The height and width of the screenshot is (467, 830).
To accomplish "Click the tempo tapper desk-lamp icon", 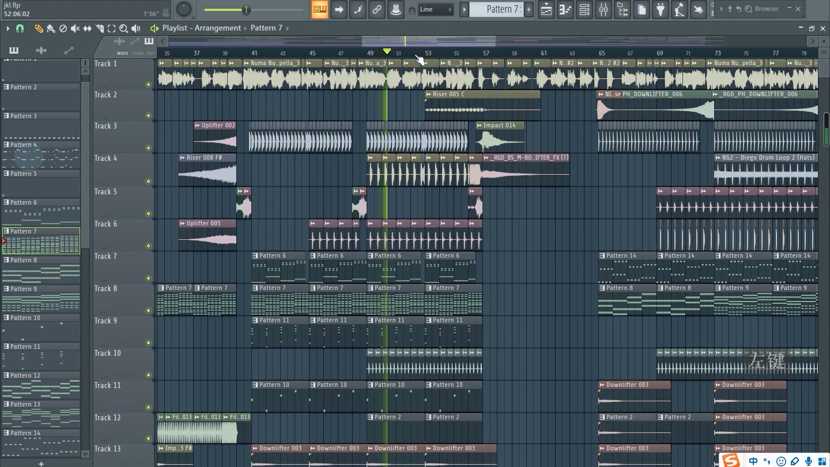I will click(x=680, y=9).
